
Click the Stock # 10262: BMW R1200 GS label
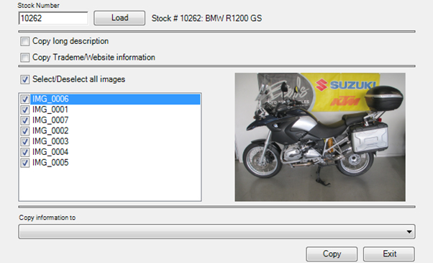coord(206,18)
